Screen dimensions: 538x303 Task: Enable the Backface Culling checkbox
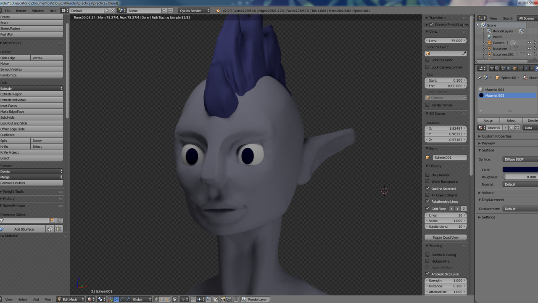click(427, 255)
